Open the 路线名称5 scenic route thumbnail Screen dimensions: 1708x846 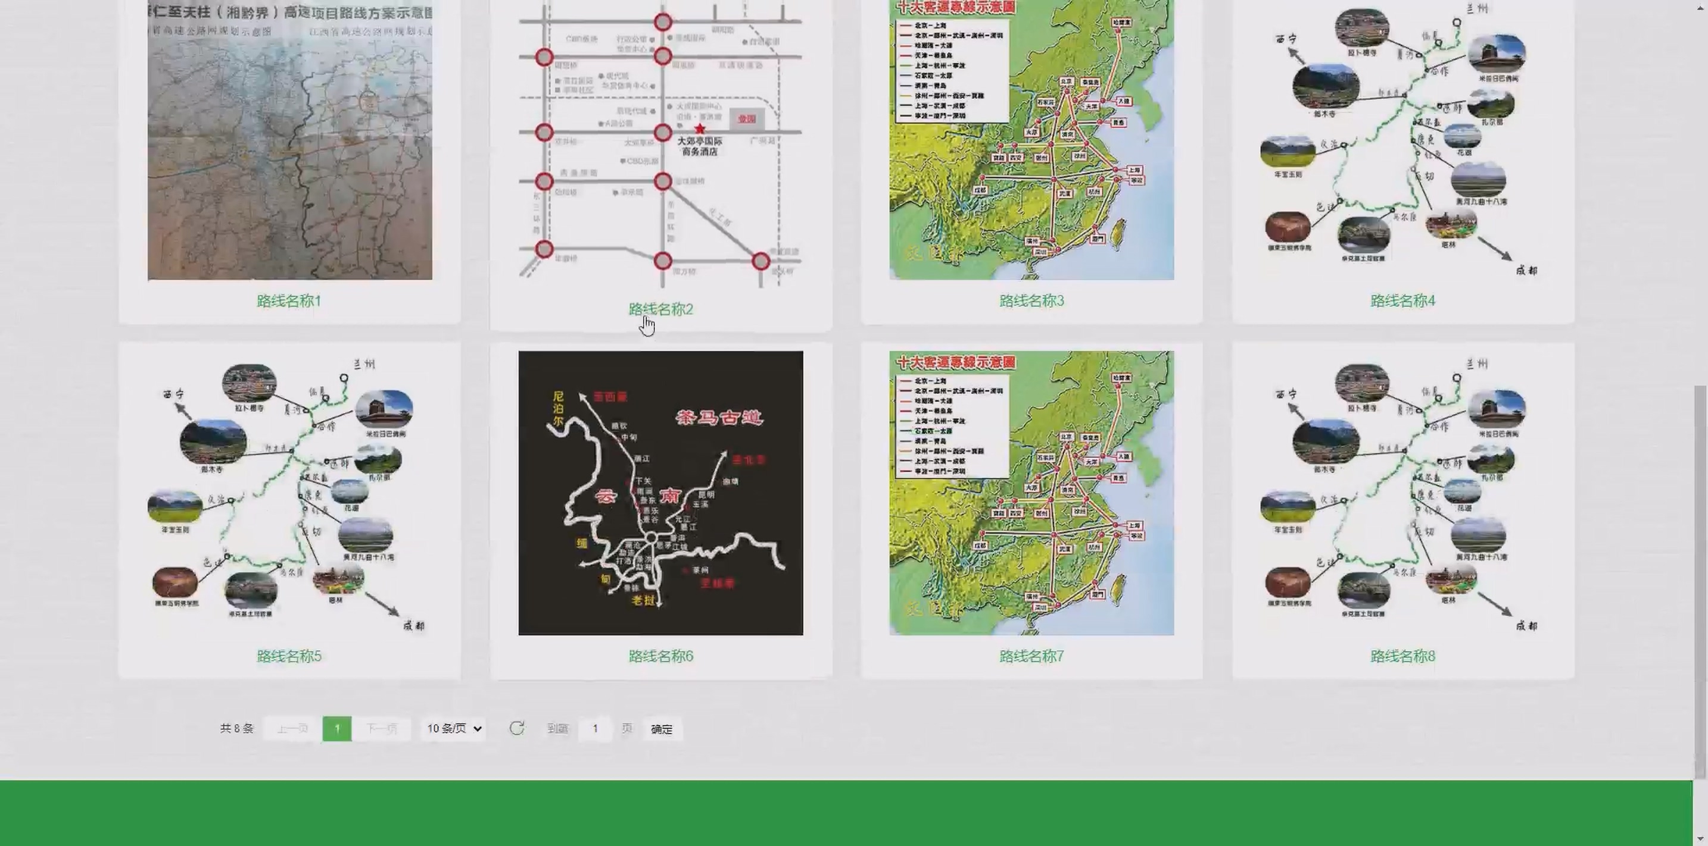[290, 493]
